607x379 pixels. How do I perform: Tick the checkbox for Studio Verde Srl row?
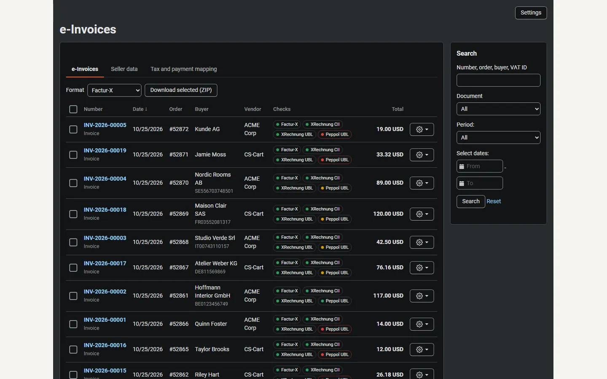[73, 242]
